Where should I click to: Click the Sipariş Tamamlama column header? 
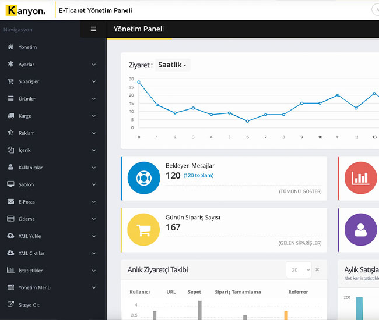(238, 292)
